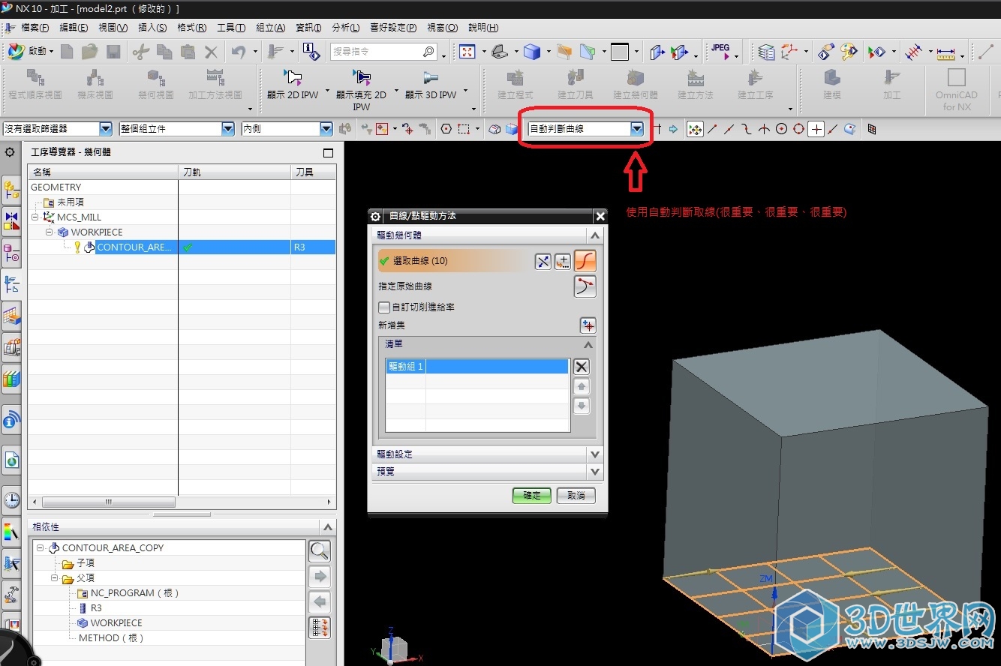
Task: Click the Start launch button
Action: (31, 51)
